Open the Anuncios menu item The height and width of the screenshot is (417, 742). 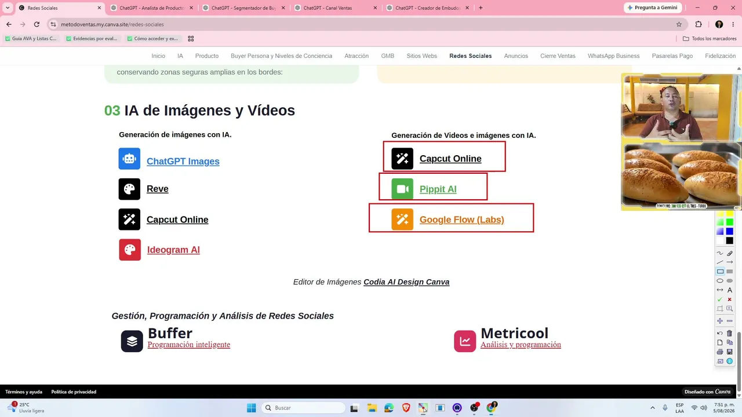tap(516, 56)
